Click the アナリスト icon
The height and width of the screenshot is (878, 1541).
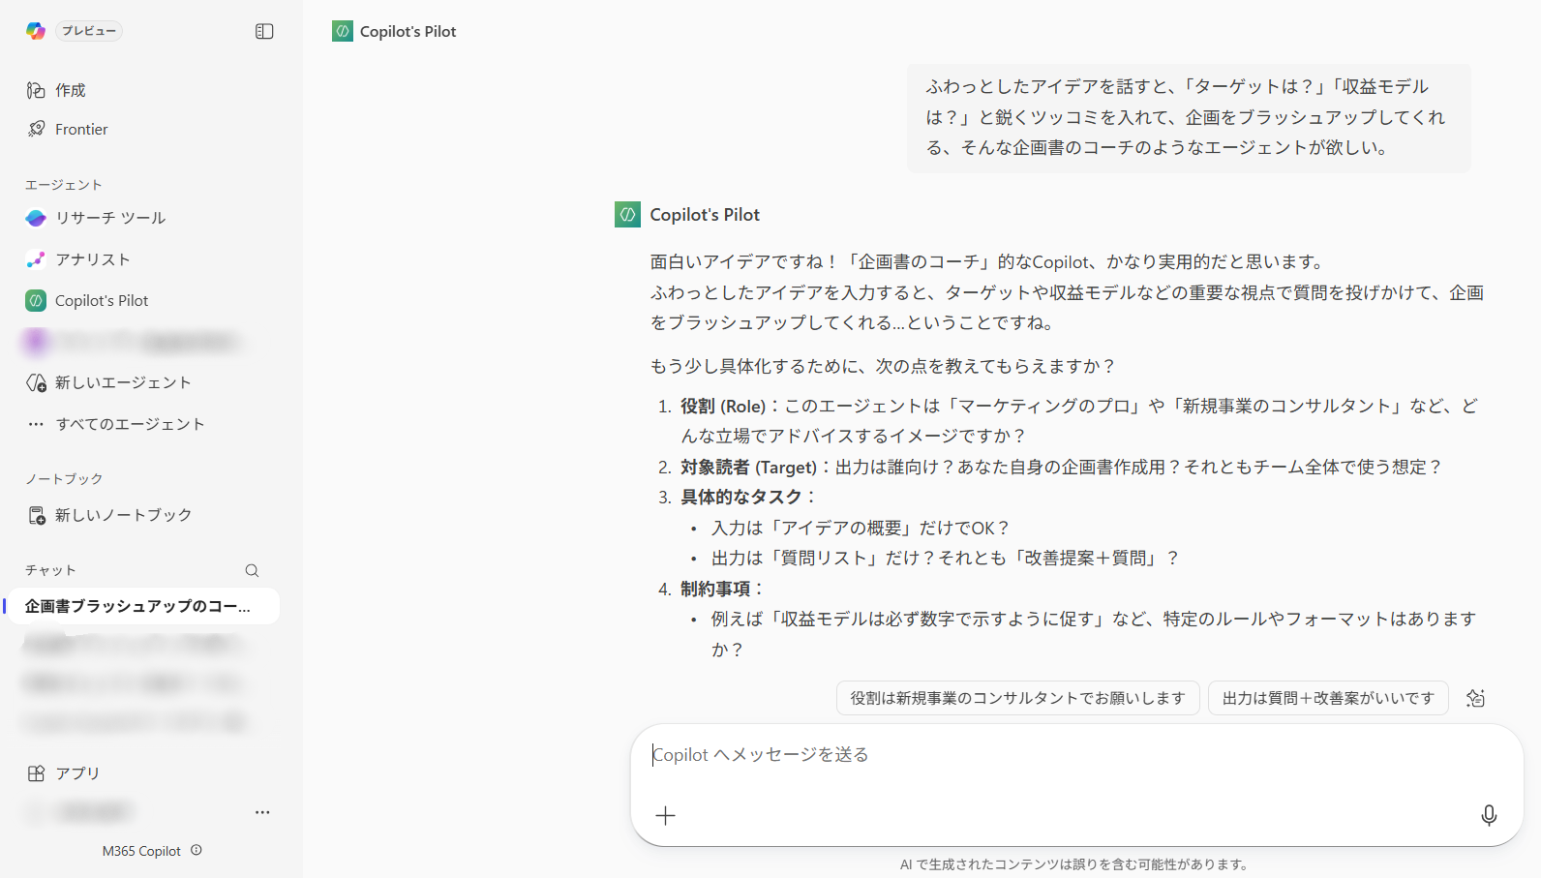(36, 259)
